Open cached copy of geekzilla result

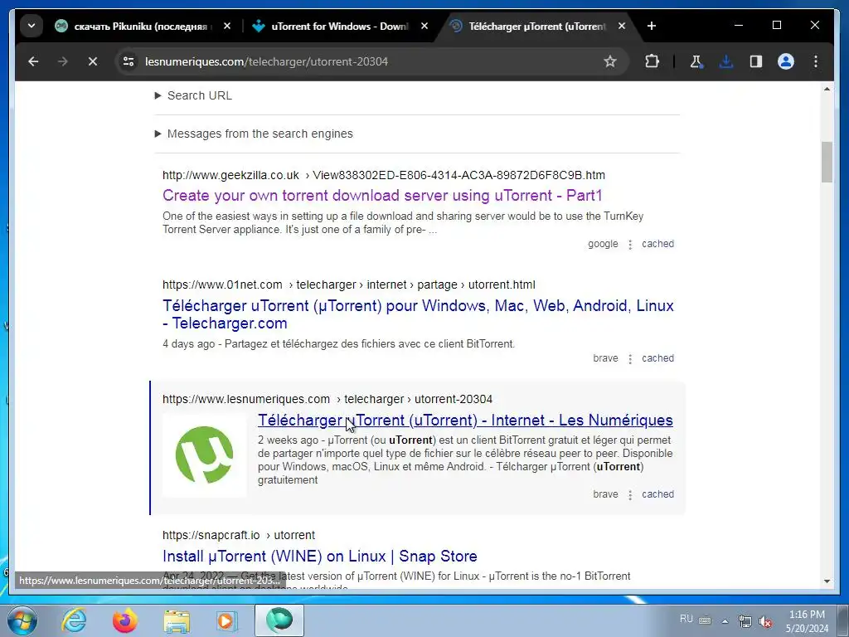click(657, 244)
